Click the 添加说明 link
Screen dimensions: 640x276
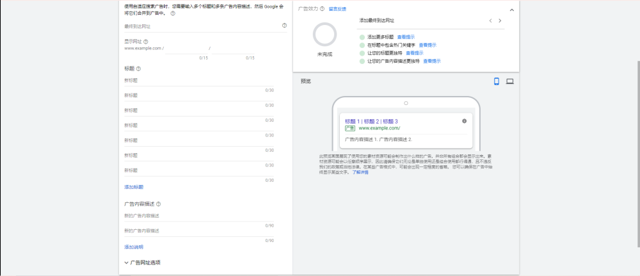[x=134, y=247]
